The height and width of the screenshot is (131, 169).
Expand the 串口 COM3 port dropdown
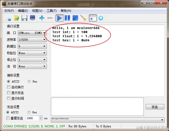(x=32, y=33)
